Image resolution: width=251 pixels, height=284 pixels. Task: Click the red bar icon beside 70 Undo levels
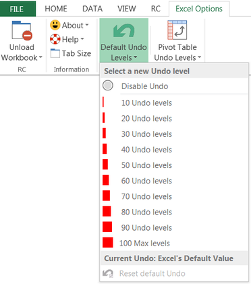[x=106, y=196]
